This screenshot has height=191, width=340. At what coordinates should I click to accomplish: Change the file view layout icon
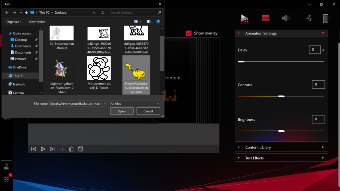(136, 22)
